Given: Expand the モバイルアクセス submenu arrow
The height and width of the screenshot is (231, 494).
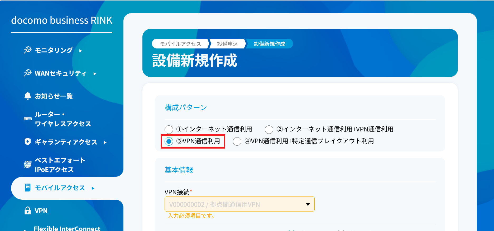Looking at the screenshot, I should (93, 188).
